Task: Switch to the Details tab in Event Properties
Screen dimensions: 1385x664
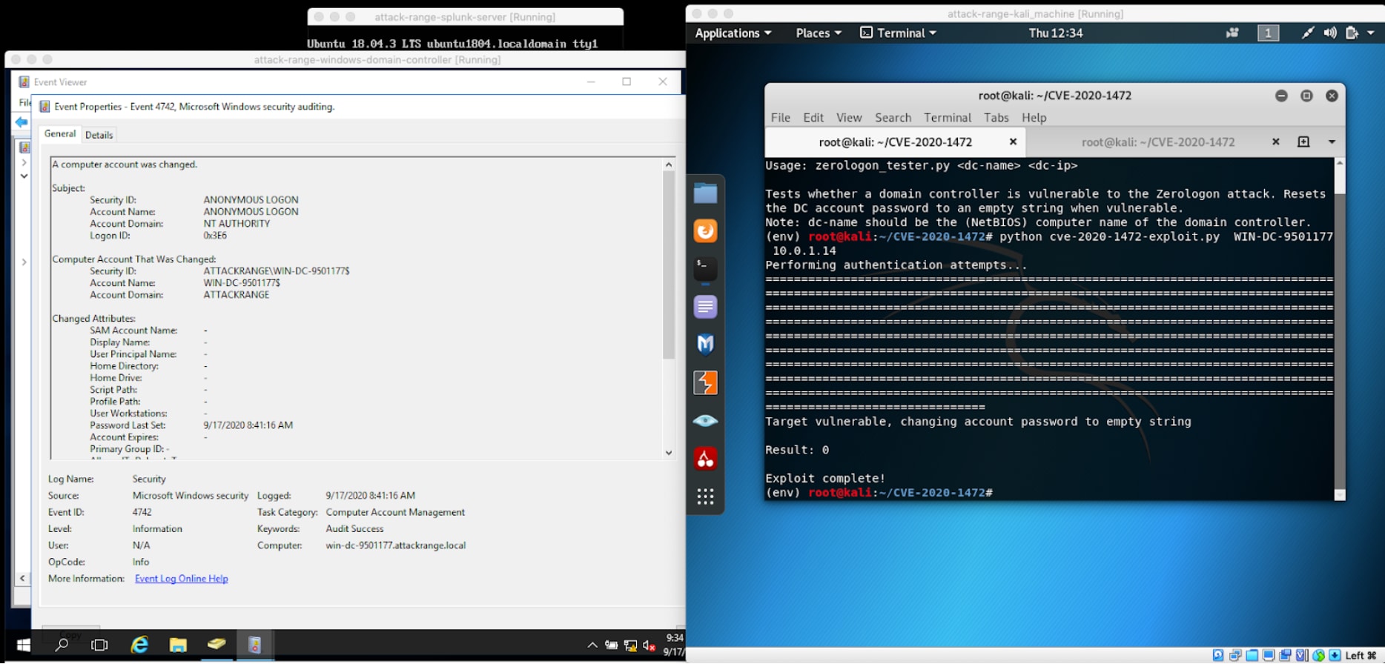Action: (x=99, y=135)
